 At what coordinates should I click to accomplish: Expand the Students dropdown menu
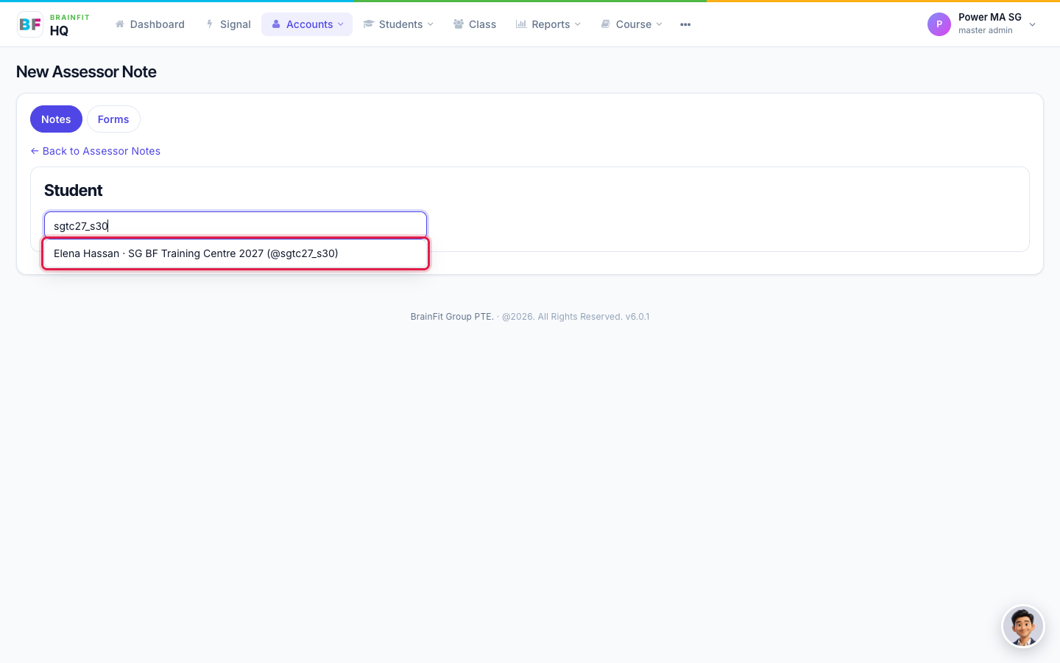pyautogui.click(x=398, y=24)
